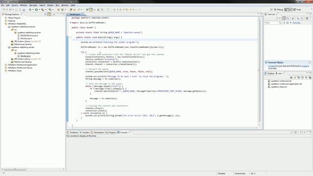The image size is (313, 176).
Task: Click the Open Perspective icon
Action: click(x=271, y=10)
